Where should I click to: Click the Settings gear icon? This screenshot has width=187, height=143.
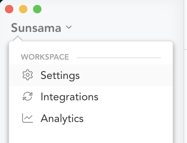(x=27, y=75)
